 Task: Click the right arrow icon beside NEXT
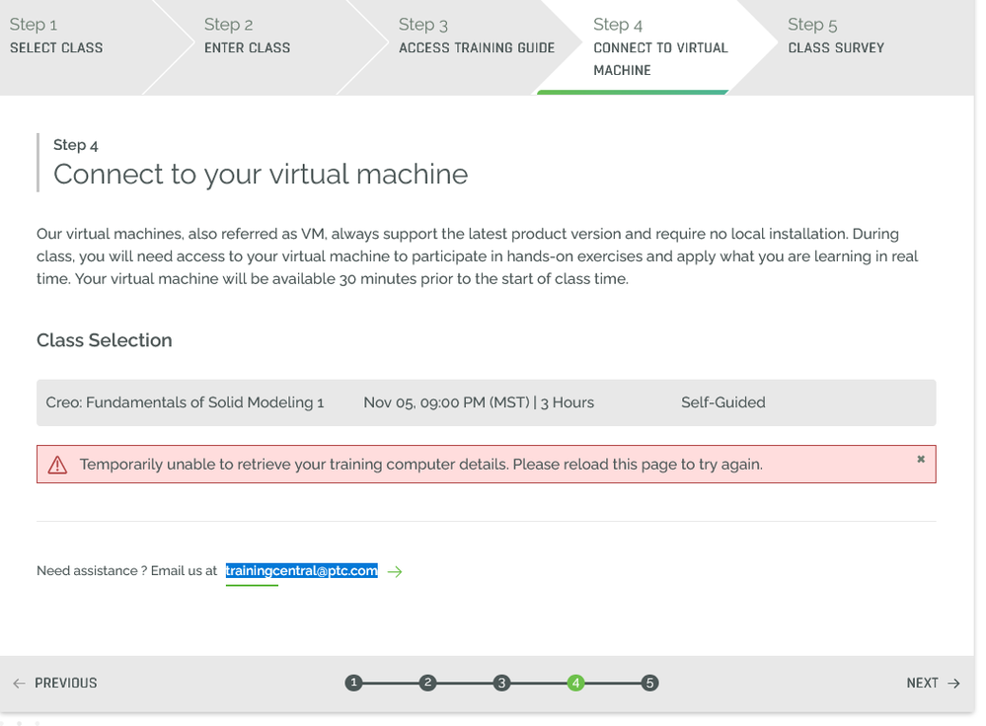click(954, 684)
